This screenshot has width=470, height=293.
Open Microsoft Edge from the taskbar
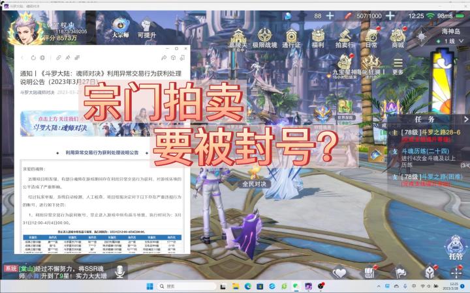coord(248,286)
